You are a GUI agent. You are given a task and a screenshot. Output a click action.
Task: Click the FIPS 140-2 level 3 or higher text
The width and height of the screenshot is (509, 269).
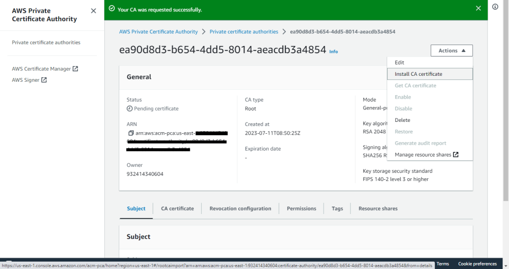(395, 179)
